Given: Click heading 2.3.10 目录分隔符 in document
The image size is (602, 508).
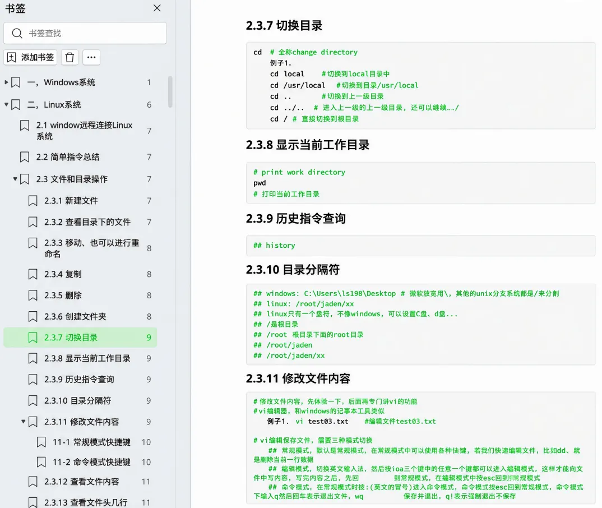Looking at the screenshot, I should 293,270.
